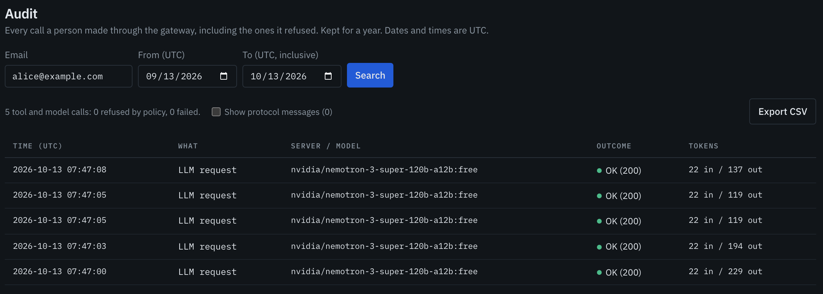Viewport: 823px width, 294px height.
Task: Click the Search button
Action: 370,75
